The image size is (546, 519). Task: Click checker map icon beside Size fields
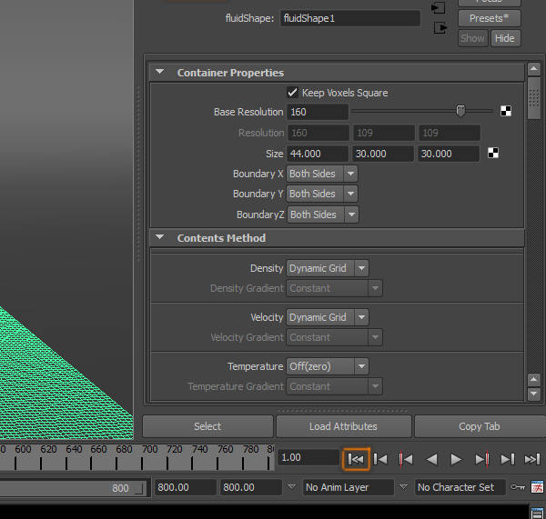(493, 154)
